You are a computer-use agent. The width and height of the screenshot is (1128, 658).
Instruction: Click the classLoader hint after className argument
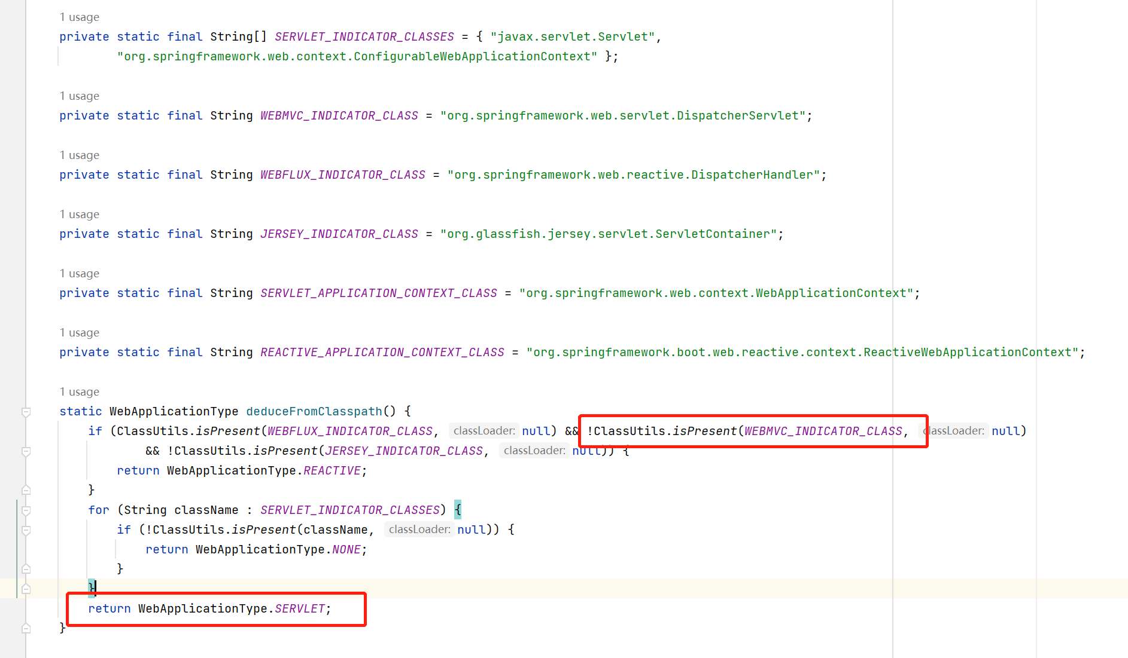[419, 530]
